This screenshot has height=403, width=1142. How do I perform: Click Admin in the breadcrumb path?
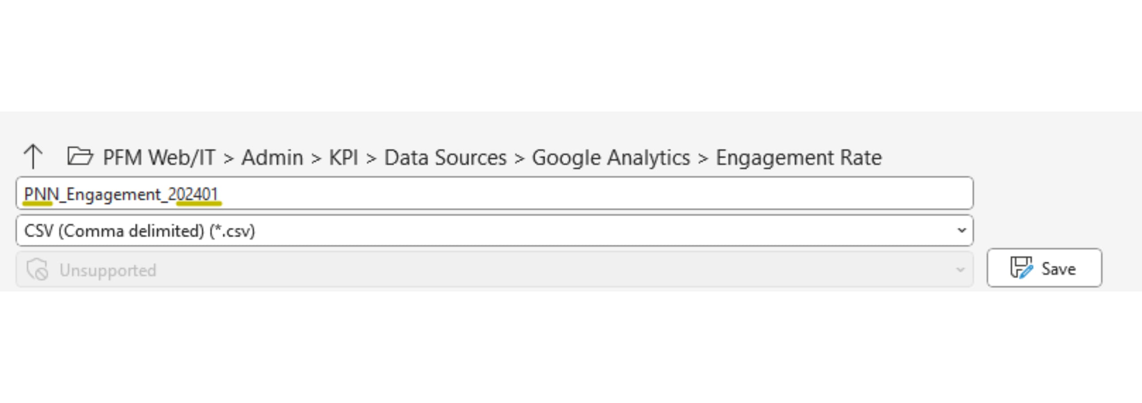click(273, 157)
